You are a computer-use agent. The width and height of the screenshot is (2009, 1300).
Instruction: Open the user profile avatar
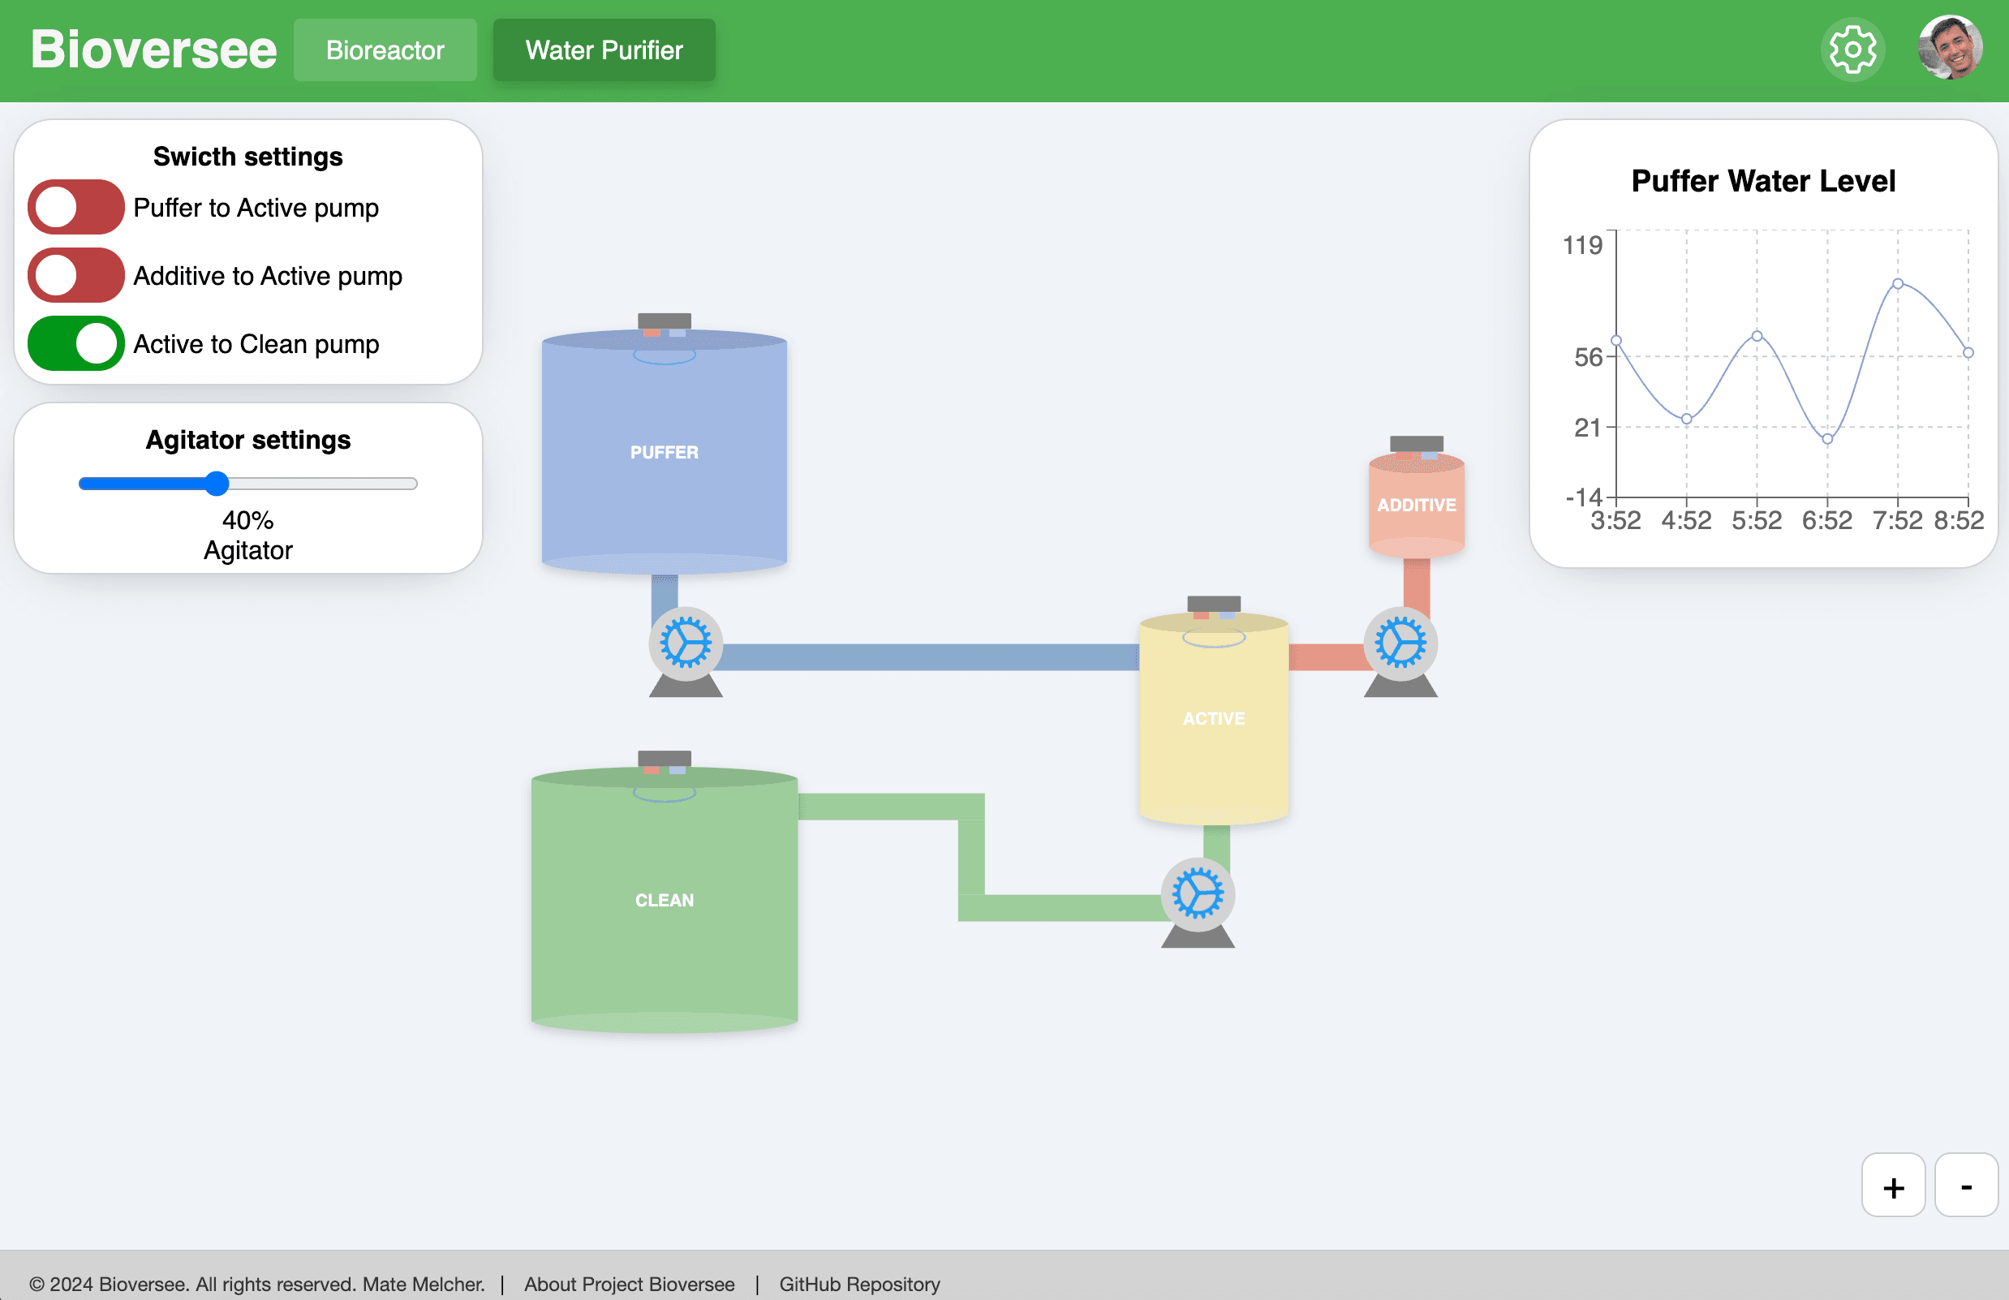coord(1950,48)
